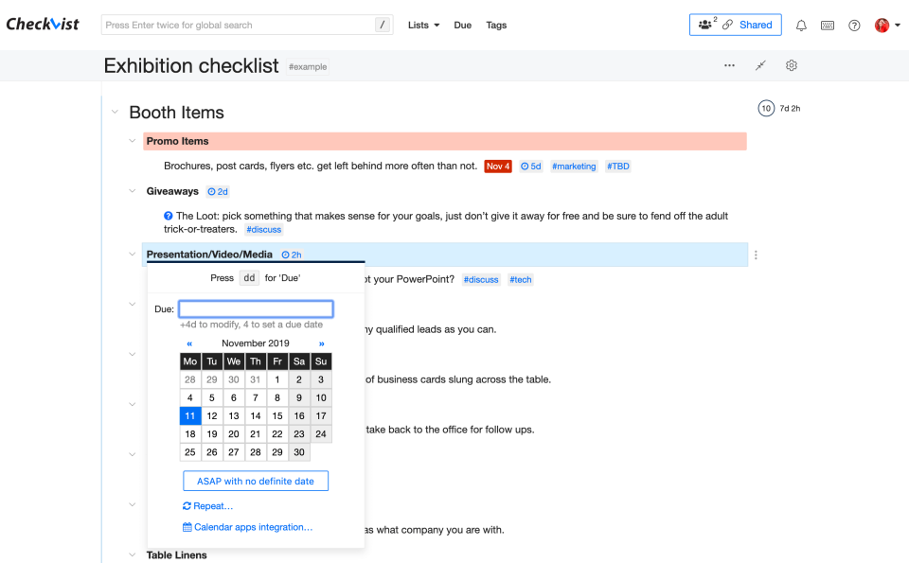Click the three-dot list actions icon
Viewport: 909px width, 563px height.
729,65
